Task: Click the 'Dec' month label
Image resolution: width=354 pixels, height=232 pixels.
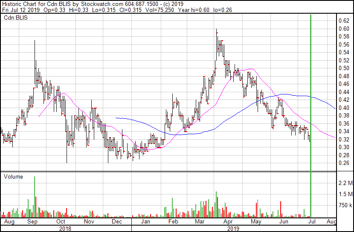Action: coord(117,222)
